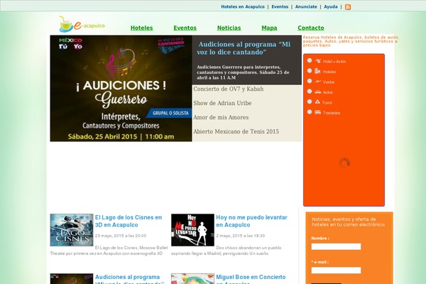This screenshot has width=426, height=284.
Task: Open the Lago de los Cisnes thumbnail
Action: (x=72, y=230)
